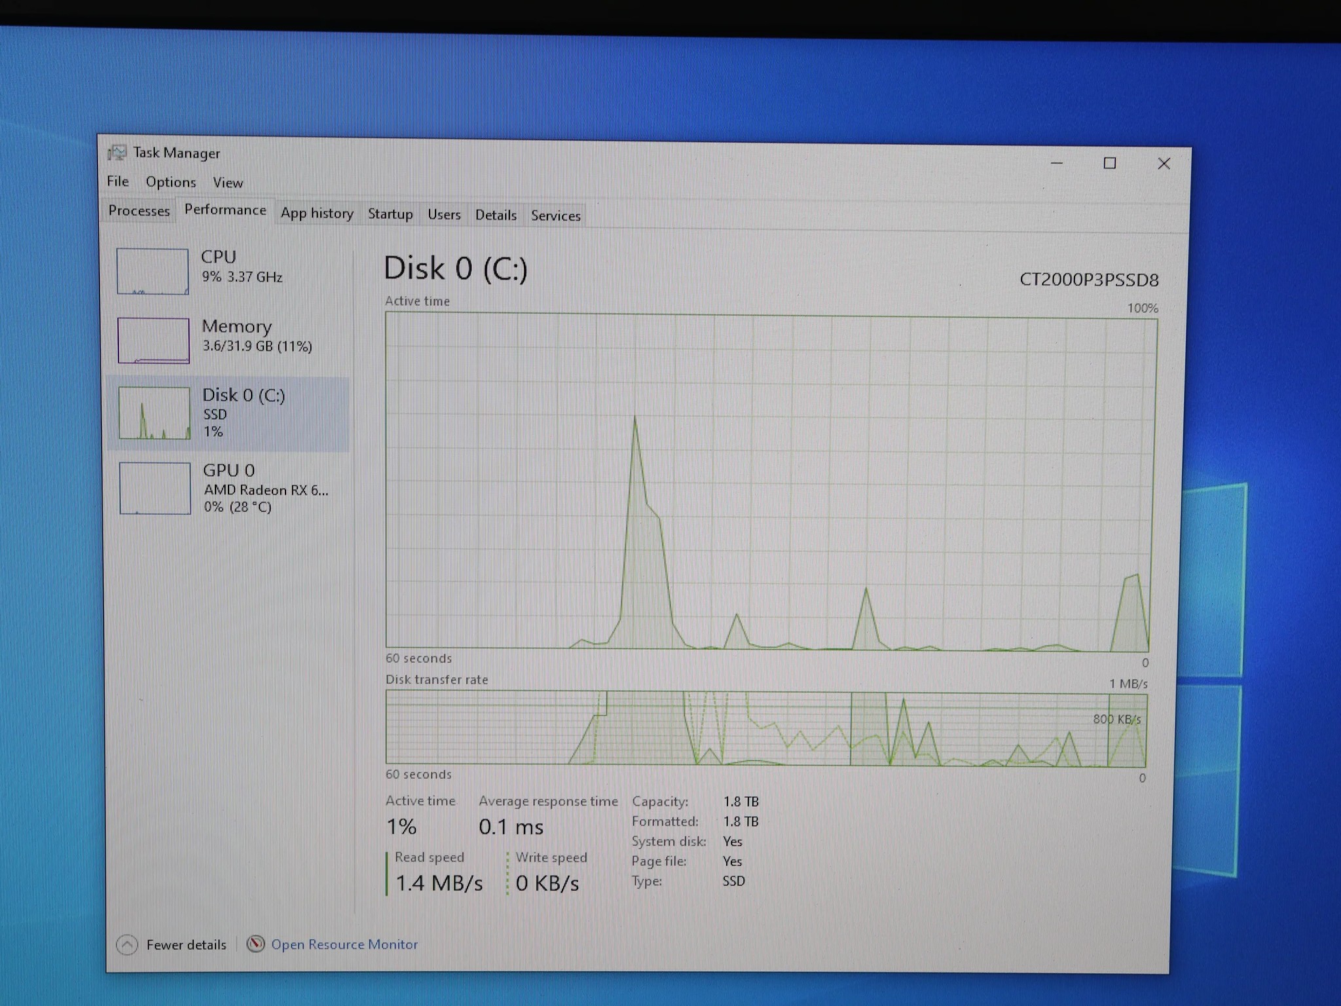Open the Startup tab

pos(390,214)
